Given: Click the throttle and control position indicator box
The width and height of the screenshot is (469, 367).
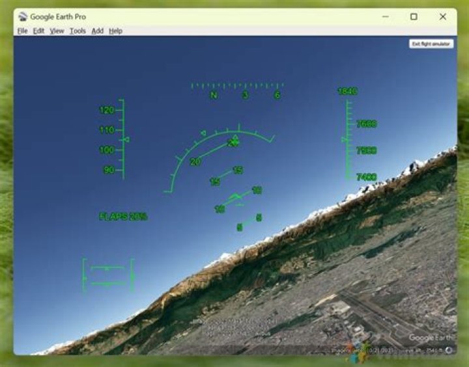Looking at the screenshot, I should (x=108, y=275).
